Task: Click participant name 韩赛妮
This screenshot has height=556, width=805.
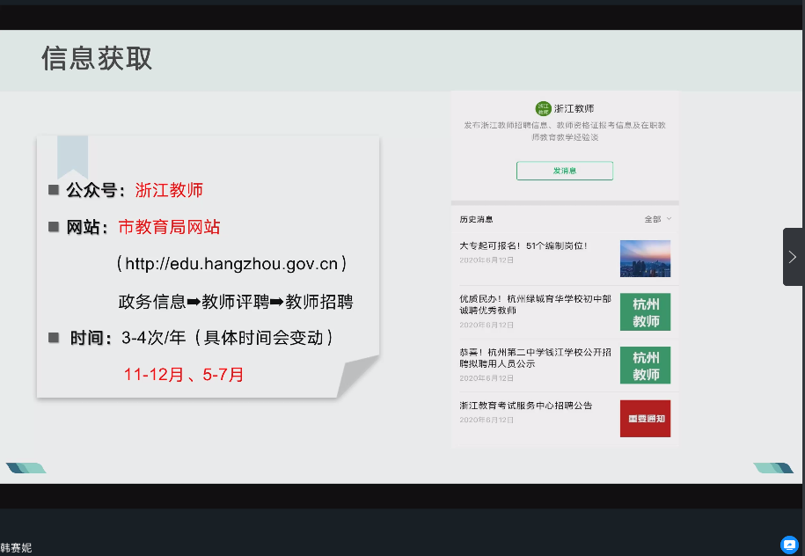Action: point(17,547)
